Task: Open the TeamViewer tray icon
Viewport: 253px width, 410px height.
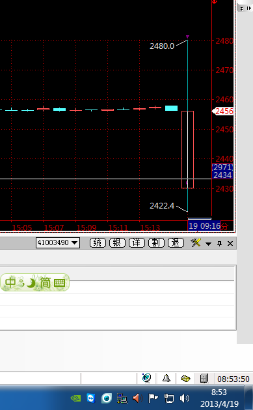Action: [x=91, y=398]
